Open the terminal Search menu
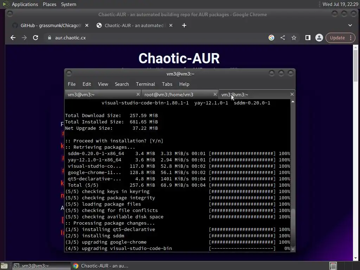Image resolution: width=360 pixels, height=270 pixels. (x=122, y=84)
